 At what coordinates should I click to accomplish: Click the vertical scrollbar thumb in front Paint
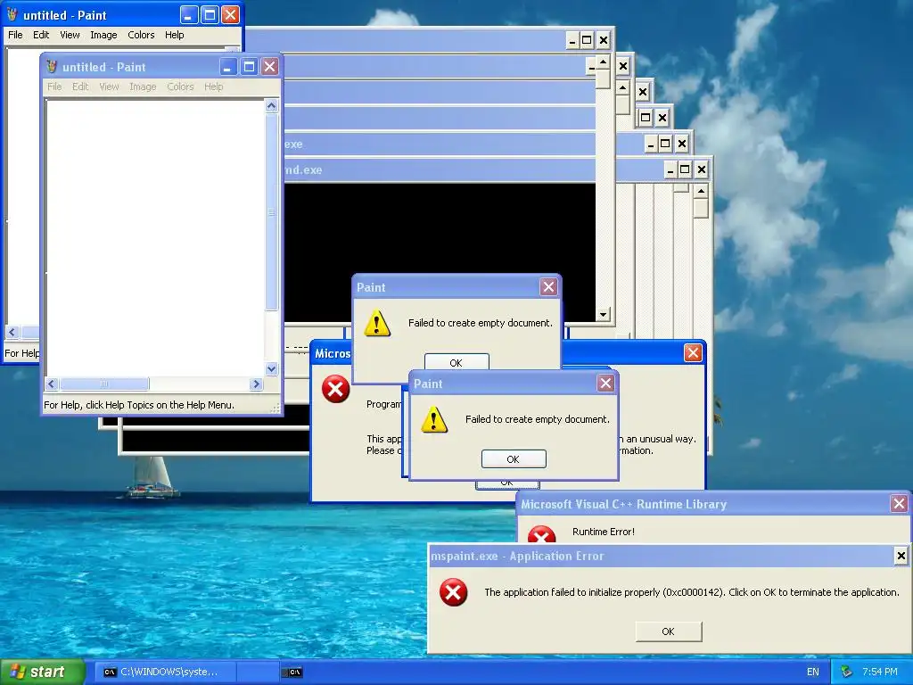tap(271, 212)
